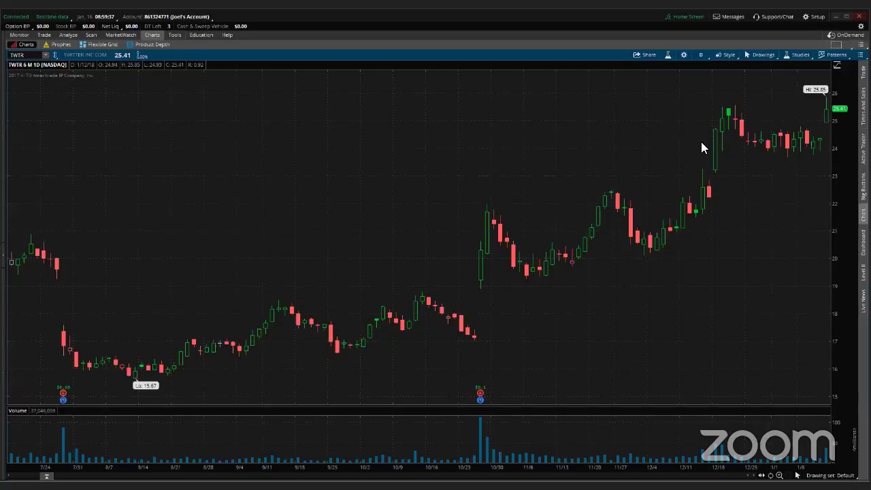Open the Prophet subtab
Viewport: 871px width, 490px height.
[56, 44]
